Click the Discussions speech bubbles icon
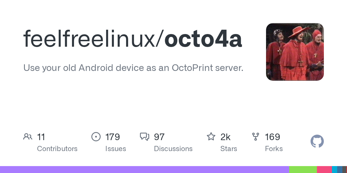The image size is (347, 173). point(145,137)
